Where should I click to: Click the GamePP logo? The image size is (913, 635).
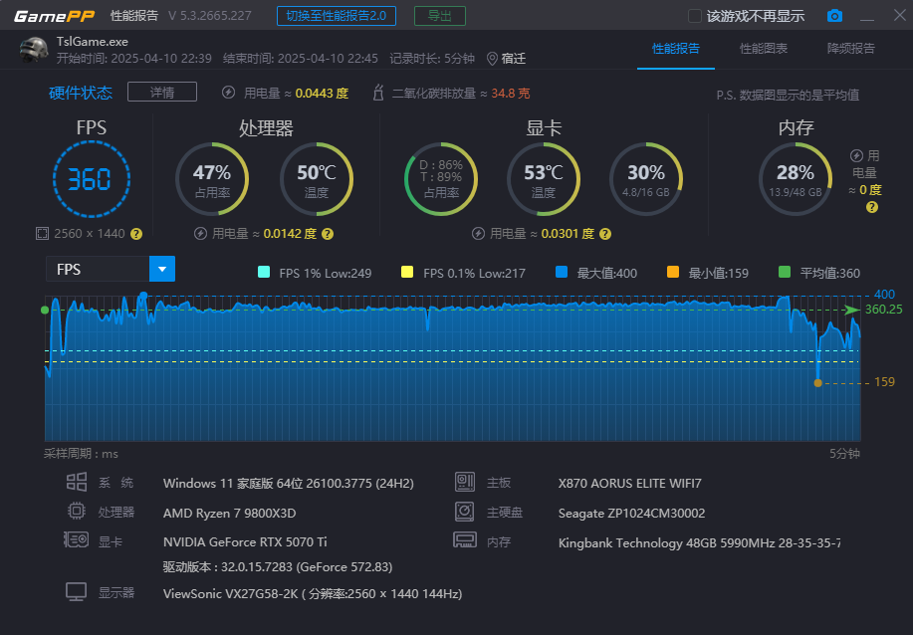pyautogui.click(x=54, y=16)
